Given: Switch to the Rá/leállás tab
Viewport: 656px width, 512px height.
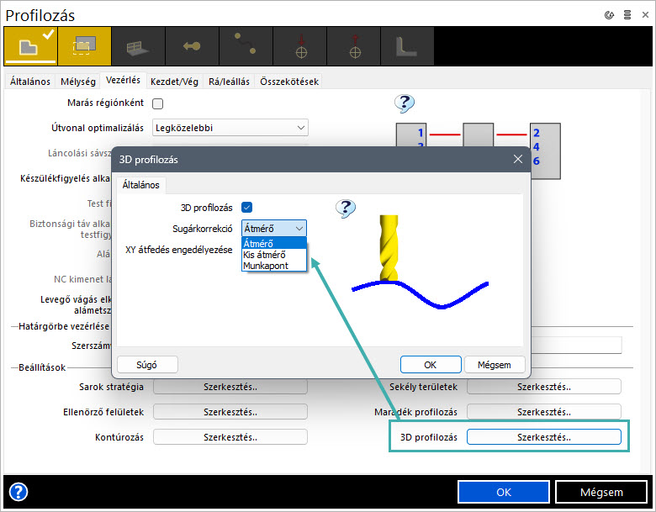Looking at the screenshot, I should coord(230,82).
